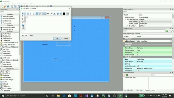The width and height of the screenshot is (174, 98).
Task: Toggle bold in Edit text dialog
Action: 28,14
